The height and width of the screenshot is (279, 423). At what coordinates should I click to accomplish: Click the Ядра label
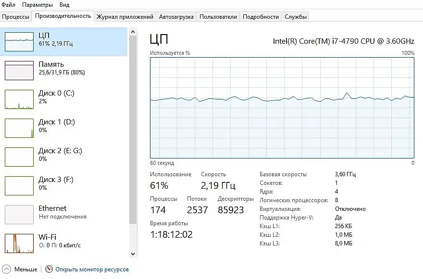point(266,192)
